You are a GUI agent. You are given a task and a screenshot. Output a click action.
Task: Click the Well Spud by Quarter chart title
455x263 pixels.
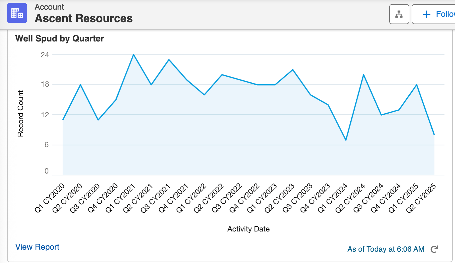[x=60, y=39]
